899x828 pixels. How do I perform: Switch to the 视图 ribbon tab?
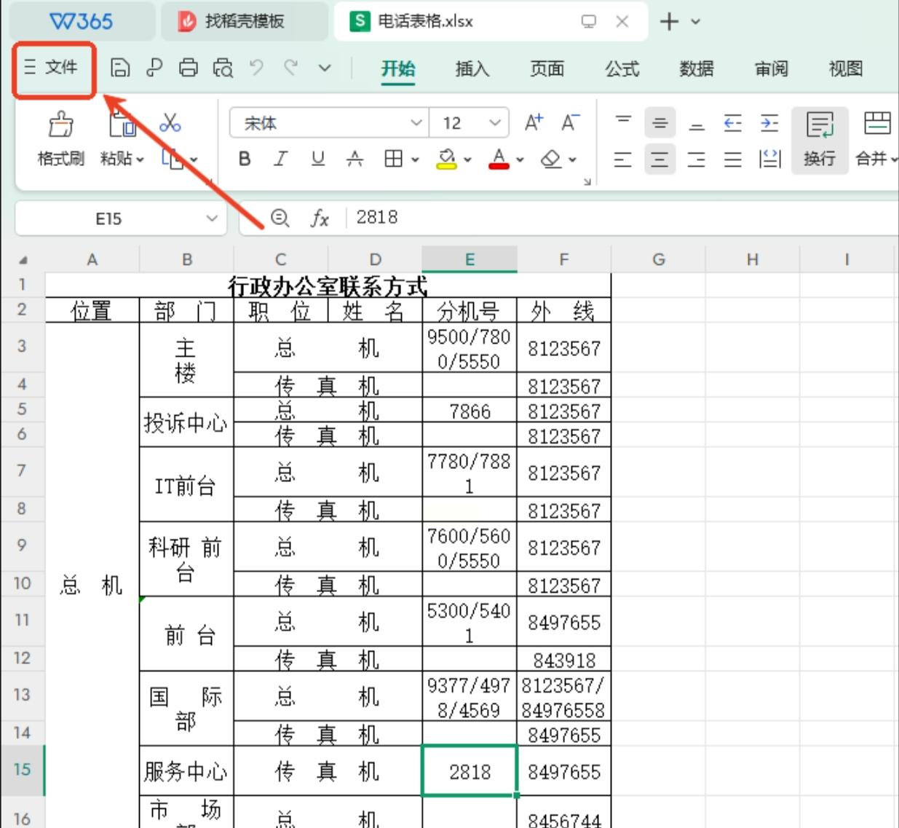(846, 68)
